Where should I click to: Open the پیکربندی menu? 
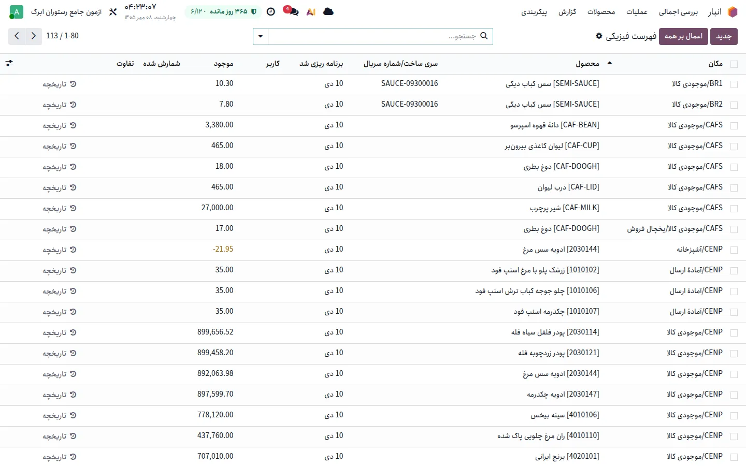534,12
